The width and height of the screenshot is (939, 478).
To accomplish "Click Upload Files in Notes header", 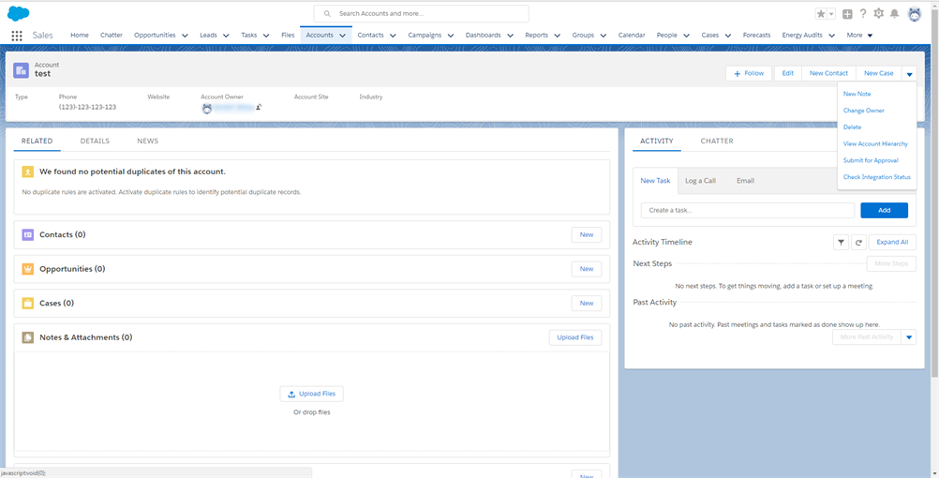I will coord(574,337).
